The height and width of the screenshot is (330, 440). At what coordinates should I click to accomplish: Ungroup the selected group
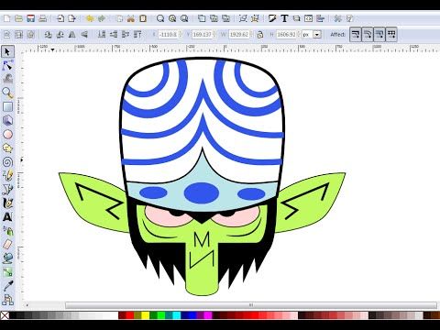[x=255, y=19]
